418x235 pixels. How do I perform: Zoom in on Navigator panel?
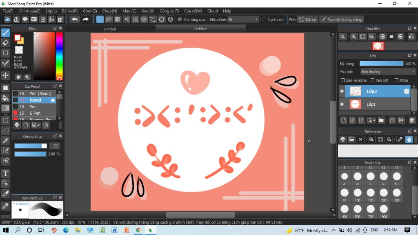click(x=354, y=37)
